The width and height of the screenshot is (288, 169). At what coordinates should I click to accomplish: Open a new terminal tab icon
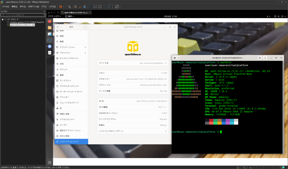coord(175,58)
